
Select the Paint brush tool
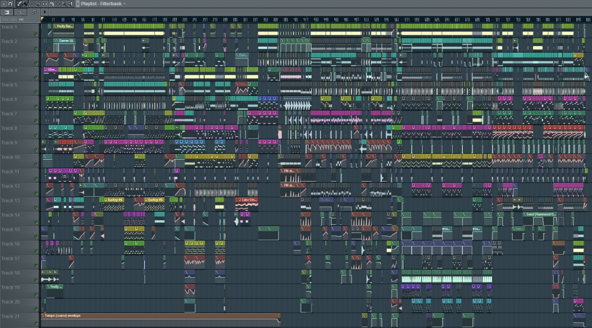coord(25,4)
